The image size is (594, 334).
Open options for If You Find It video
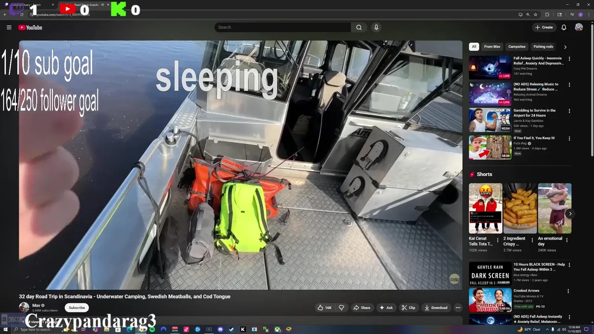[x=569, y=138]
